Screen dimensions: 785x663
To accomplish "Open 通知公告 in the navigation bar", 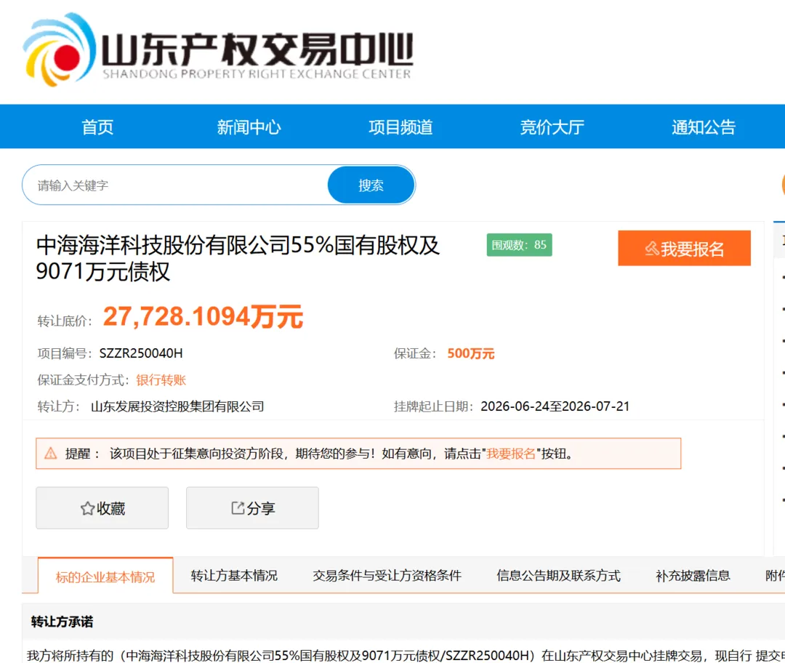I will click(x=704, y=127).
